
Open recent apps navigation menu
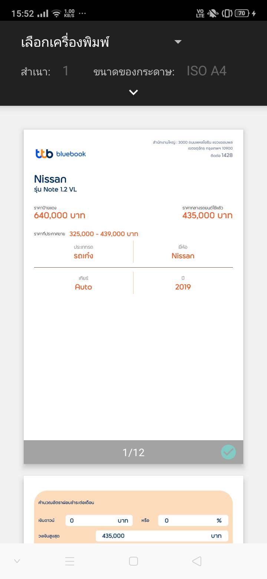(70, 561)
